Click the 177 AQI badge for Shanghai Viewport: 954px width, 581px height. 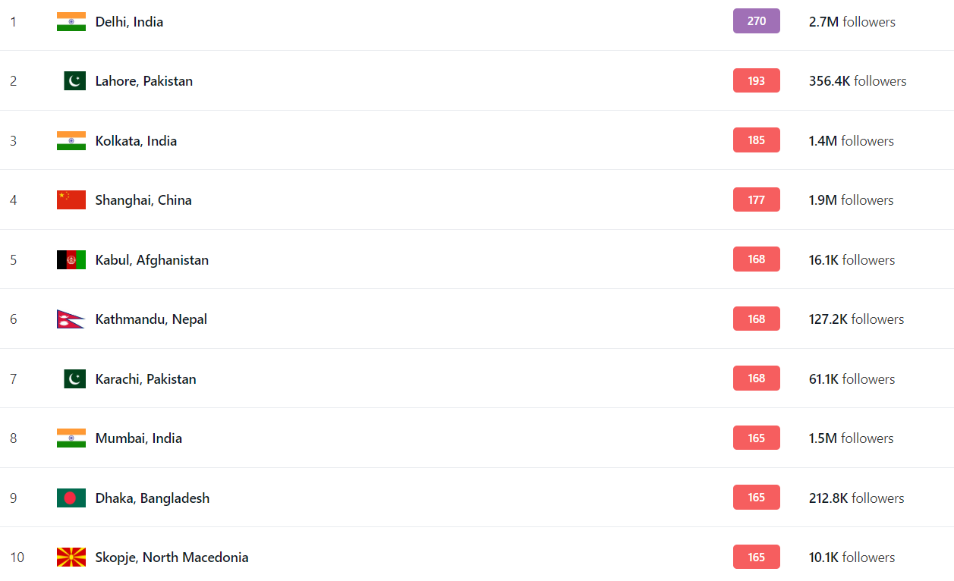(757, 199)
